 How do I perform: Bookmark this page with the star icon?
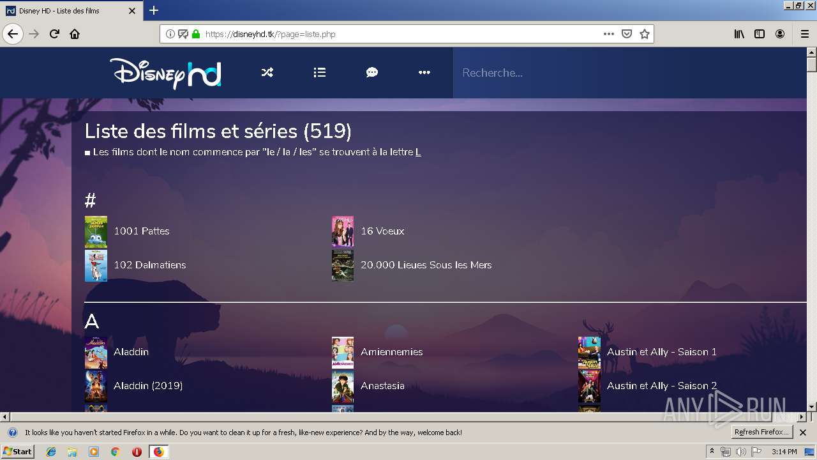pos(645,34)
